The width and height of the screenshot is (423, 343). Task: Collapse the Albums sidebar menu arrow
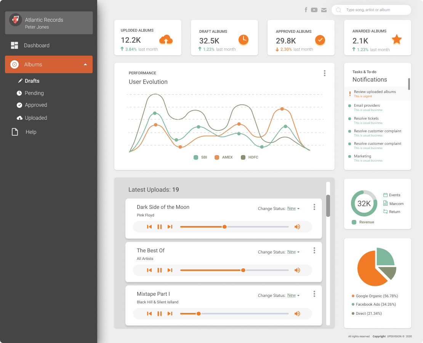pos(85,64)
